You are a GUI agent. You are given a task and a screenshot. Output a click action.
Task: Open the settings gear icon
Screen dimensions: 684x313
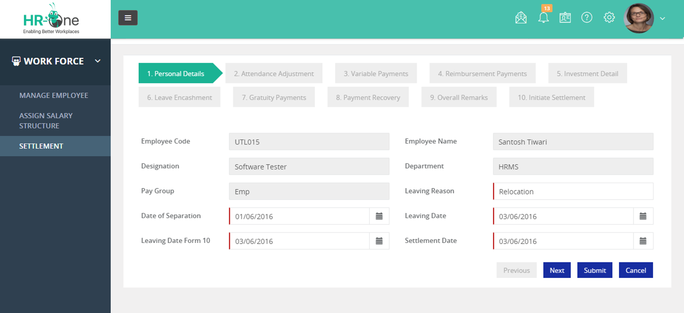[609, 17]
